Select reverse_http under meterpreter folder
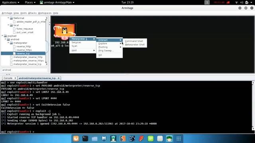 point(24,46)
